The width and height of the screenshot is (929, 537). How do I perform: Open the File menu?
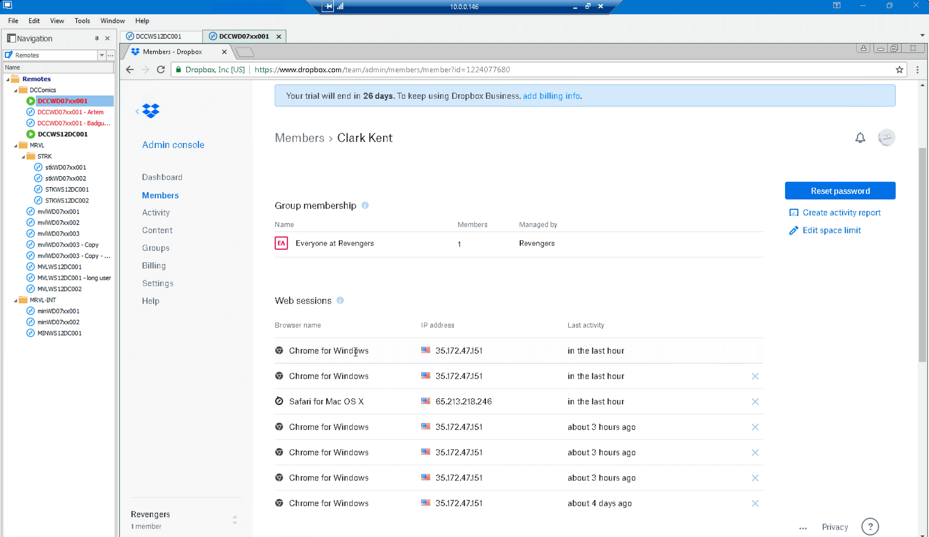click(x=13, y=21)
